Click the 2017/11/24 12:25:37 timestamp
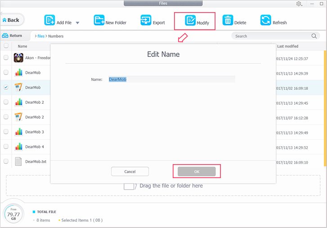327x228 pixels. pos(292,59)
